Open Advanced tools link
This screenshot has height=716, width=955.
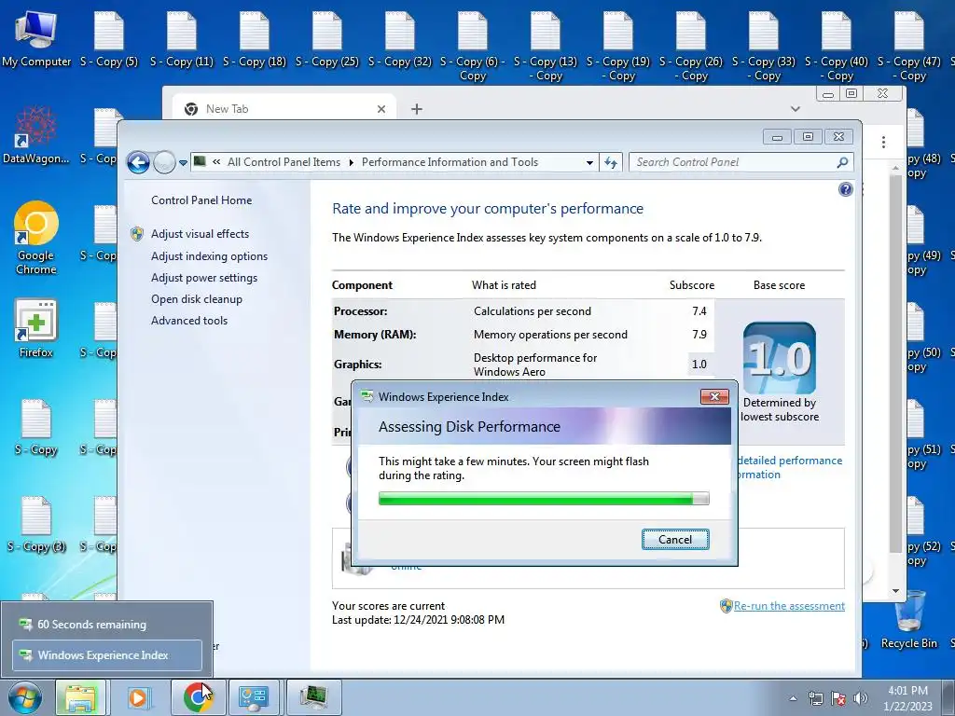click(x=188, y=321)
